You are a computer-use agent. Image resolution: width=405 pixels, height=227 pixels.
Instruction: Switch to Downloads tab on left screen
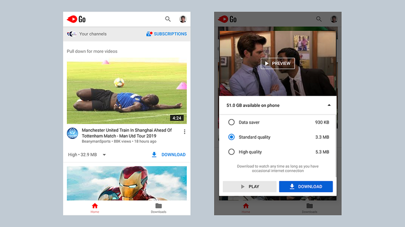point(158,208)
